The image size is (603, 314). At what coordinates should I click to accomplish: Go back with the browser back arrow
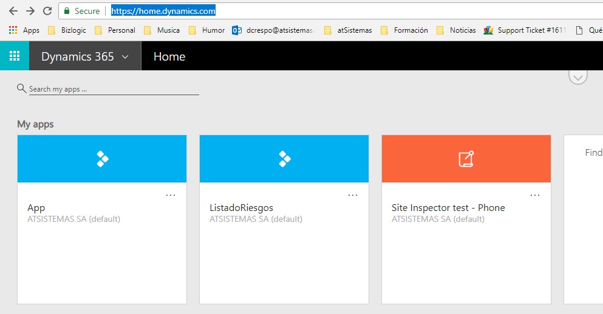tap(13, 11)
